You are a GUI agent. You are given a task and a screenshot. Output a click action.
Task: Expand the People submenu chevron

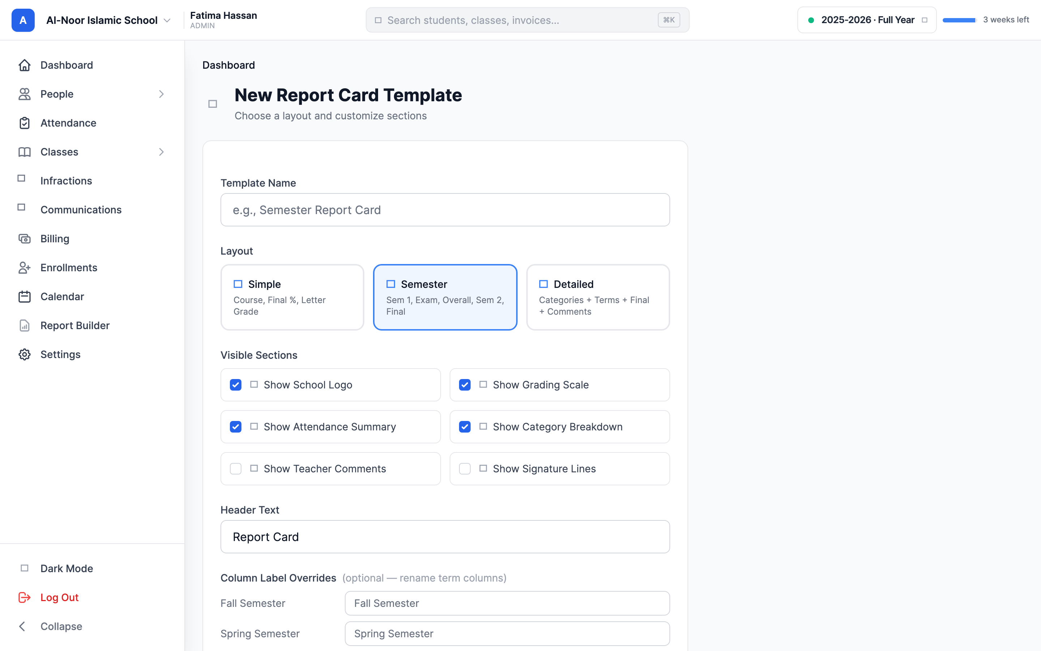tap(161, 94)
